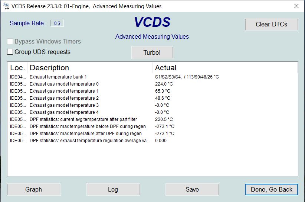The image size is (305, 202).
Task: Select max temperature before DPF during regen row
Action: [x=152, y=126]
